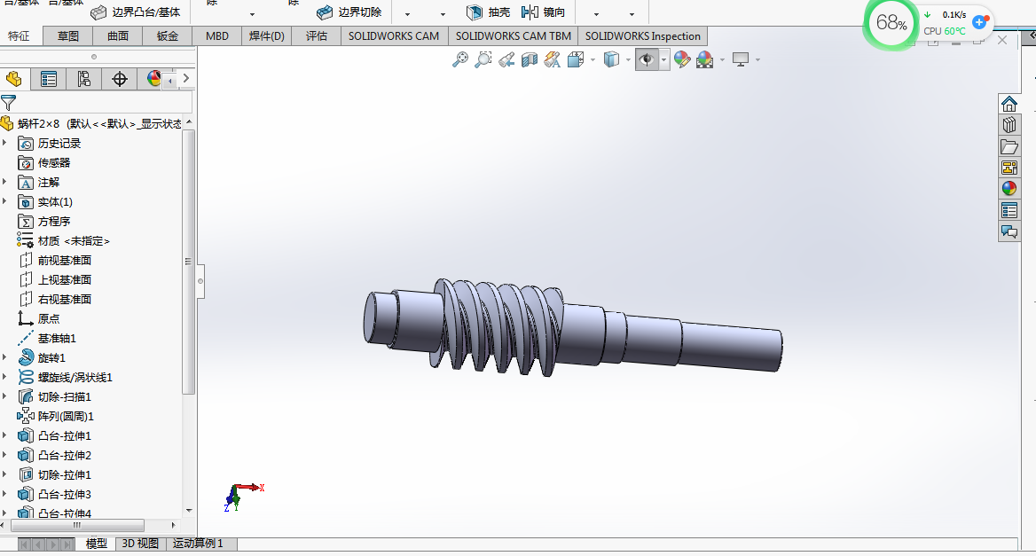Switch to the 评估 ribbon tab
This screenshot has height=556, width=1036.
coord(317,35)
